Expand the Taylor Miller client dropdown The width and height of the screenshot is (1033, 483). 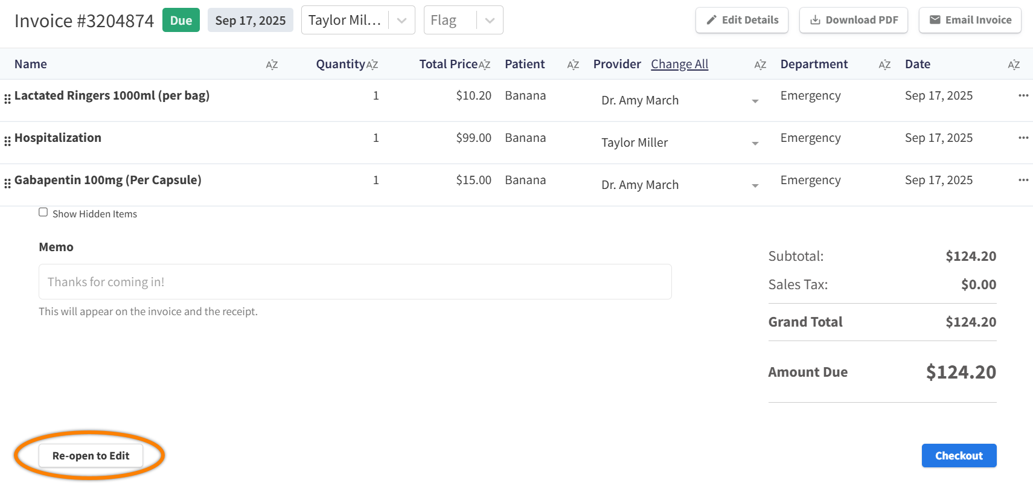click(401, 21)
